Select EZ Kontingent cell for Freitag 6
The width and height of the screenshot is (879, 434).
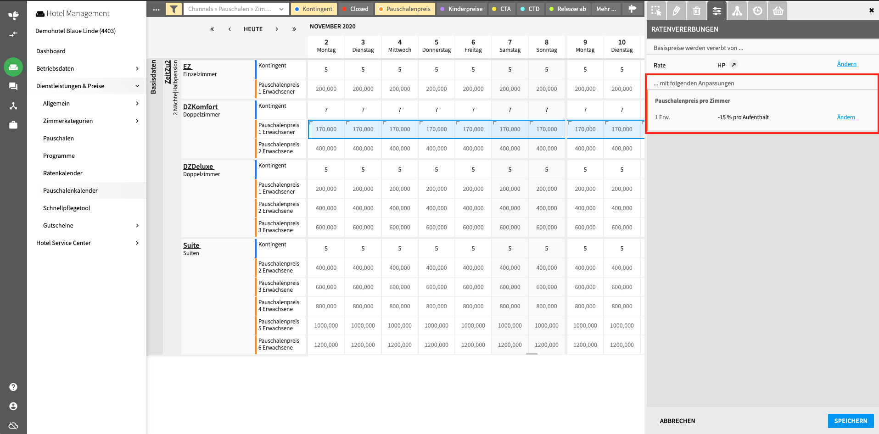(473, 69)
